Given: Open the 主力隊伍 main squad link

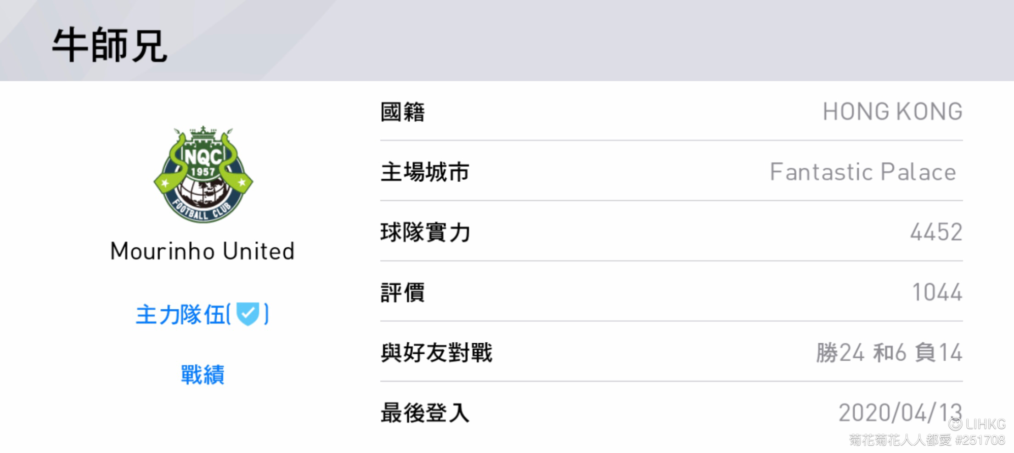Looking at the screenshot, I should pos(202,315).
